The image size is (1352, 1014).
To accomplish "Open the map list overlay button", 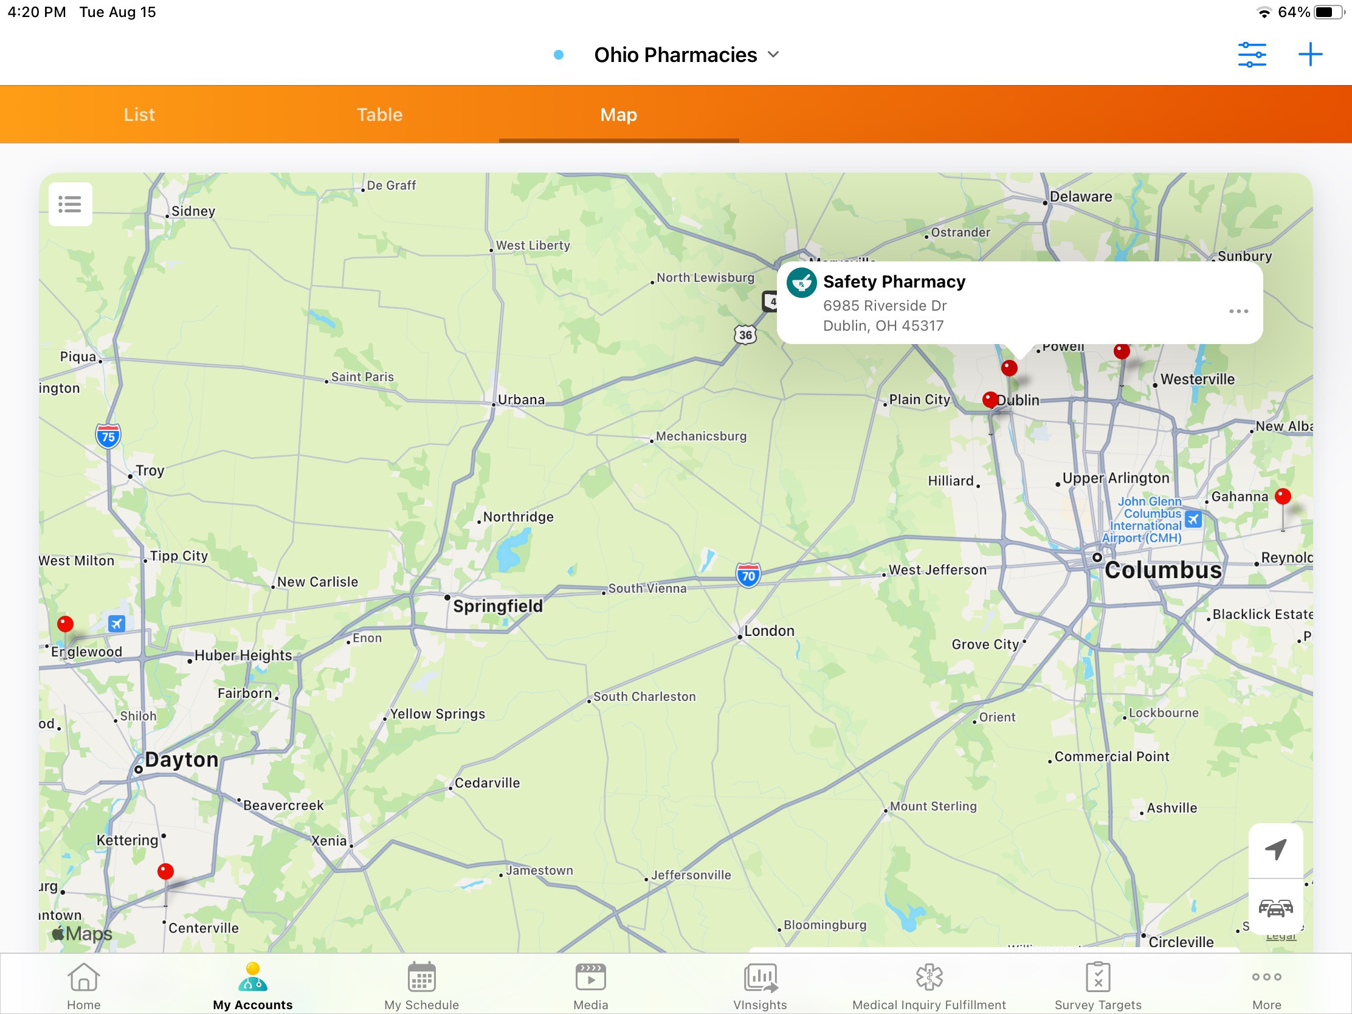I will [x=71, y=204].
